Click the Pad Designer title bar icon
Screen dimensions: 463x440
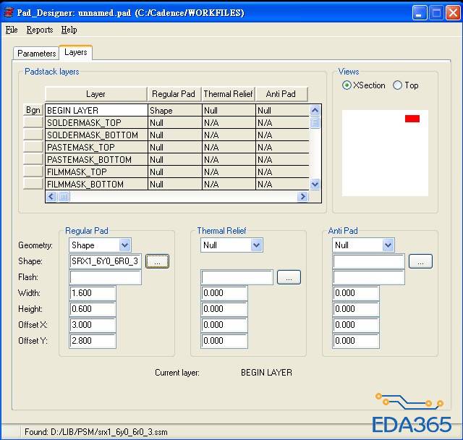pos(9,12)
